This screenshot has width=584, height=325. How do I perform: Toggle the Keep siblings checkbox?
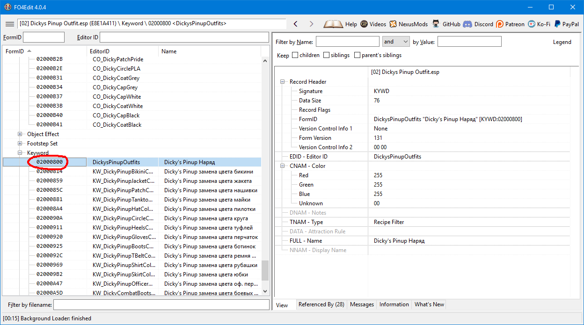coord(327,55)
